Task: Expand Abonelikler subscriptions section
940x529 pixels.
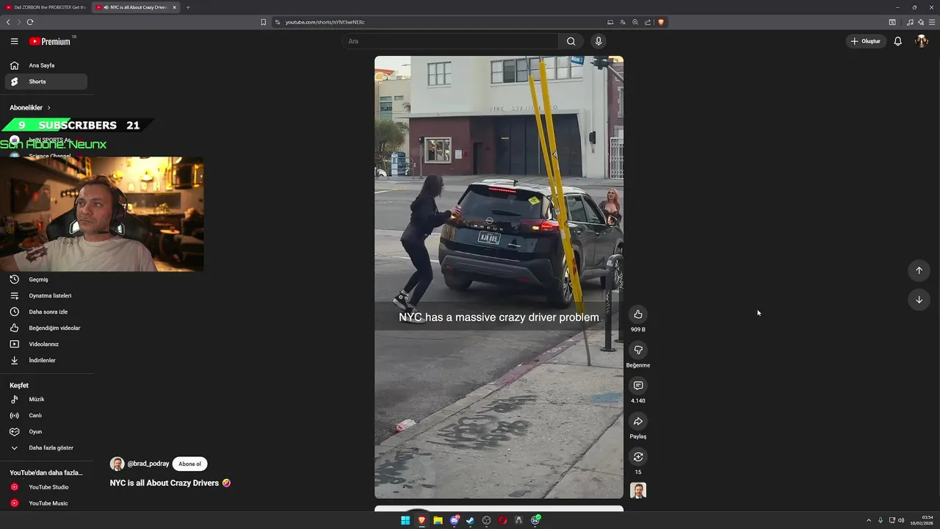Action: point(30,107)
